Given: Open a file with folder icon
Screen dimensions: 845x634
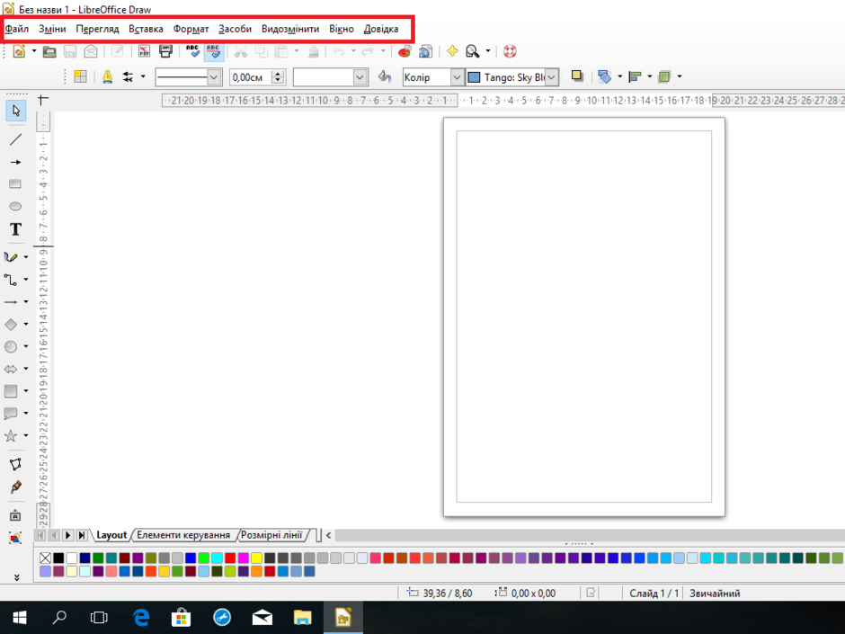Looking at the screenshot, I should click(49, 52).
